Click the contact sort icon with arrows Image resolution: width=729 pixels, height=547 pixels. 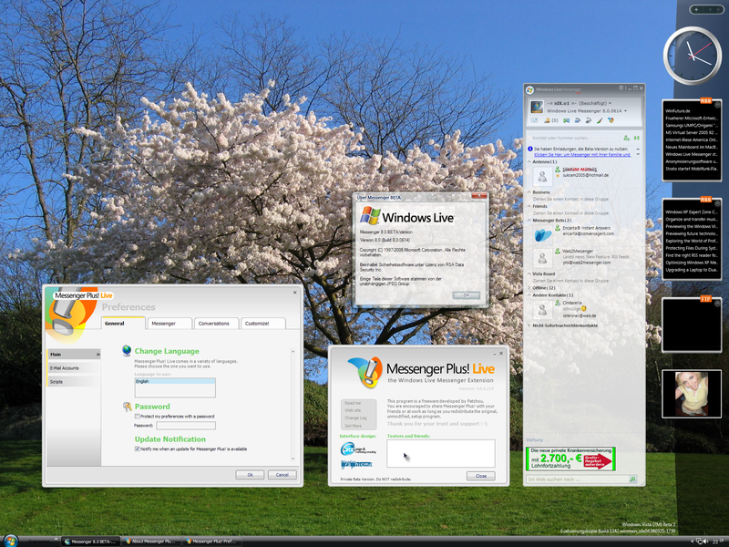click(637, 137)
